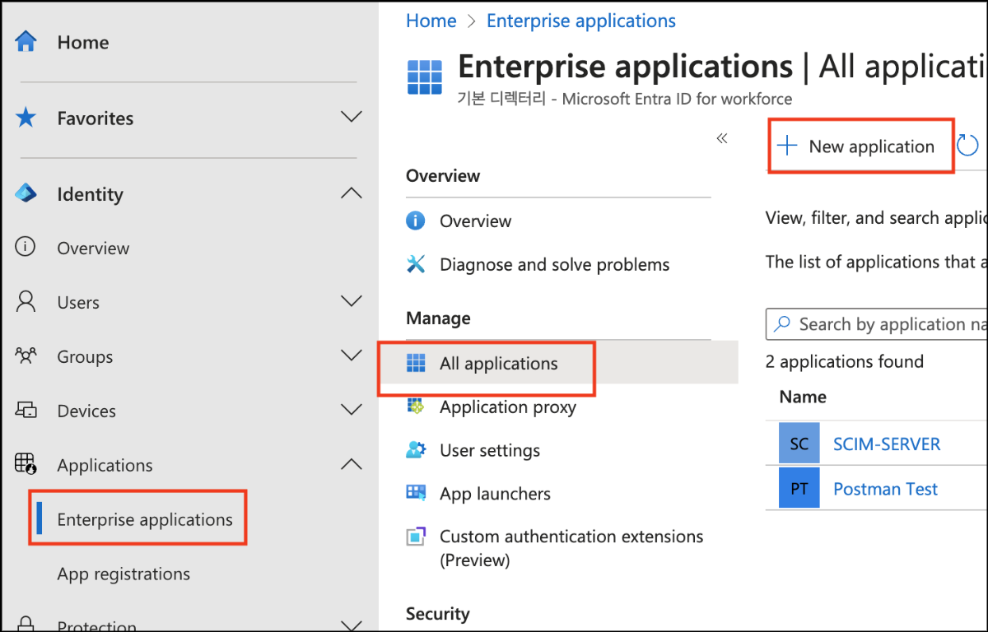Click the New application button

point(860,146)
